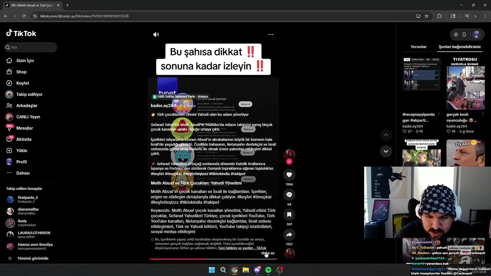Open Shop in sidebar
The image size is (491, 276).
tap(21, 72)
